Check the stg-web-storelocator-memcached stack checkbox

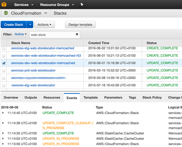pyautogui.click(x=4, y=48)
